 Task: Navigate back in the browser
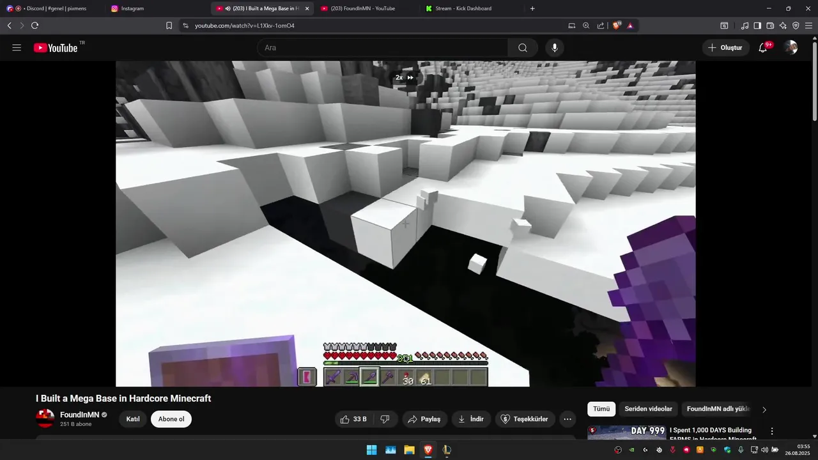click(9, 26)
